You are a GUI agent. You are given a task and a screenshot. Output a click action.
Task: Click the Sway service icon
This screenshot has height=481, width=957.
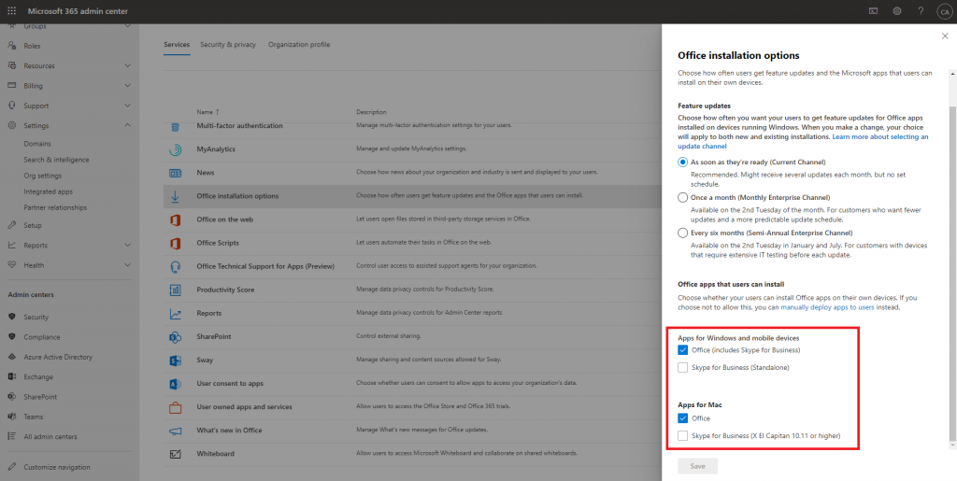pos(175,361)
